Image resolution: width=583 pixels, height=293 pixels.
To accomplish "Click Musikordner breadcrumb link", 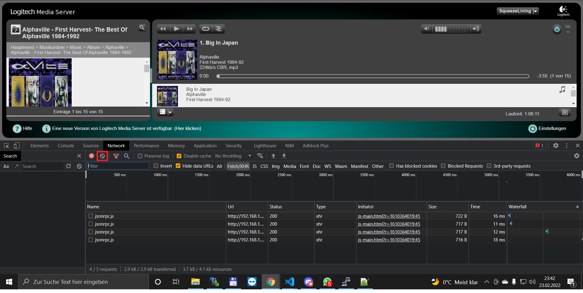I will [52, 47].
